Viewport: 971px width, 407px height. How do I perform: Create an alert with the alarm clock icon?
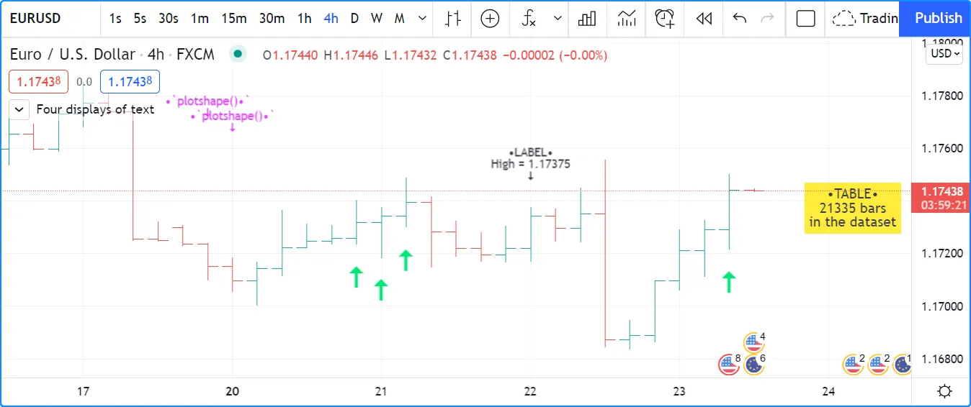[x=665, y=19]
